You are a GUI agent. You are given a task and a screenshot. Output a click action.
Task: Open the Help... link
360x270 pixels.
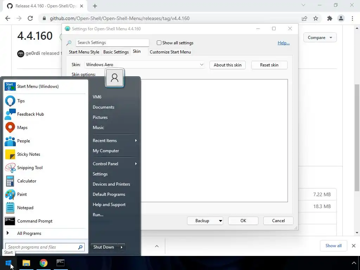pyautogui.click(x=284, y=43)
